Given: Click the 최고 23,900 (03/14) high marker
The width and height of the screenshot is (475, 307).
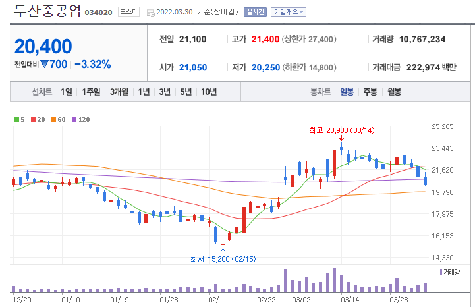Looking at the screenshot, I should [x=341, y=130].
